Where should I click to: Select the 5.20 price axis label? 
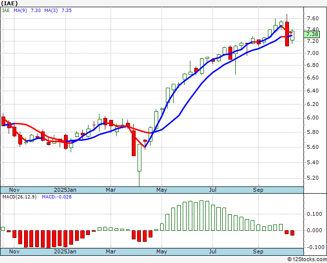click(313, 178)
